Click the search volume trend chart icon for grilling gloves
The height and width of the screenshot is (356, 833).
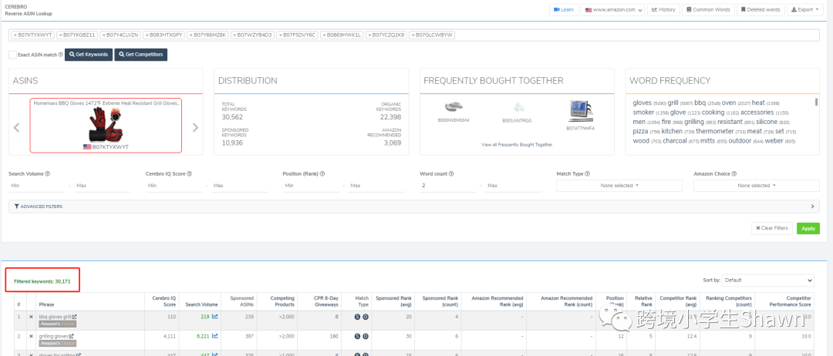coord(215,336)
